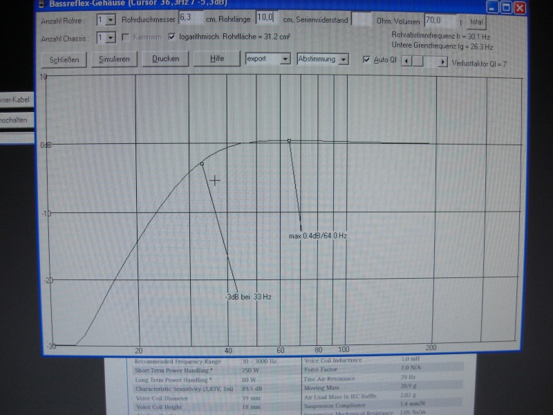Expand the Abstimmung dropdown
The height and width of the screenshot is (415, 553).
[x=344, y=59]
